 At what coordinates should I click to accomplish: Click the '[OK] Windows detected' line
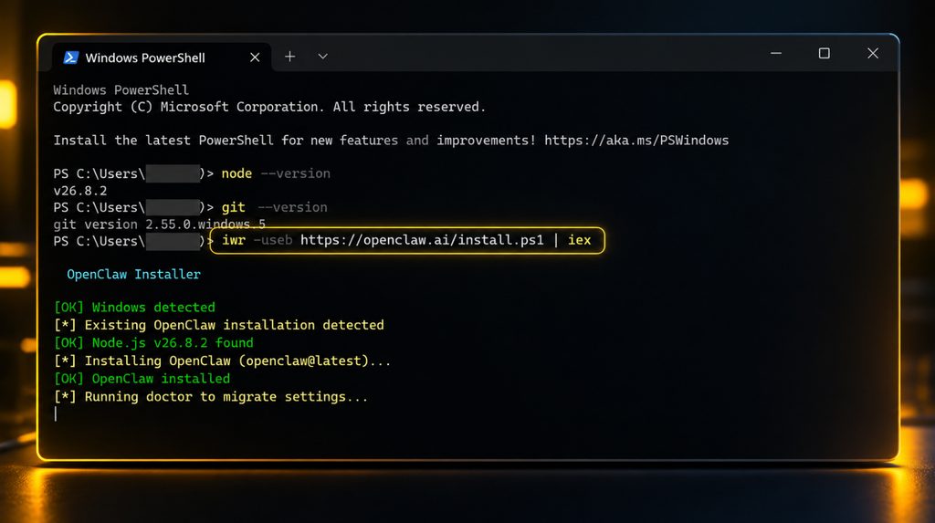pos(134,307)
